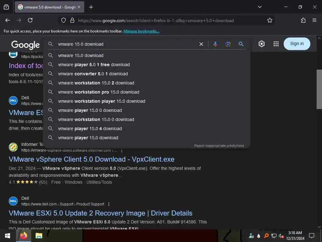Open the taskbar clock showing 3:18 AM
Viewport: 322px width, 242px height.
point(295,236)
